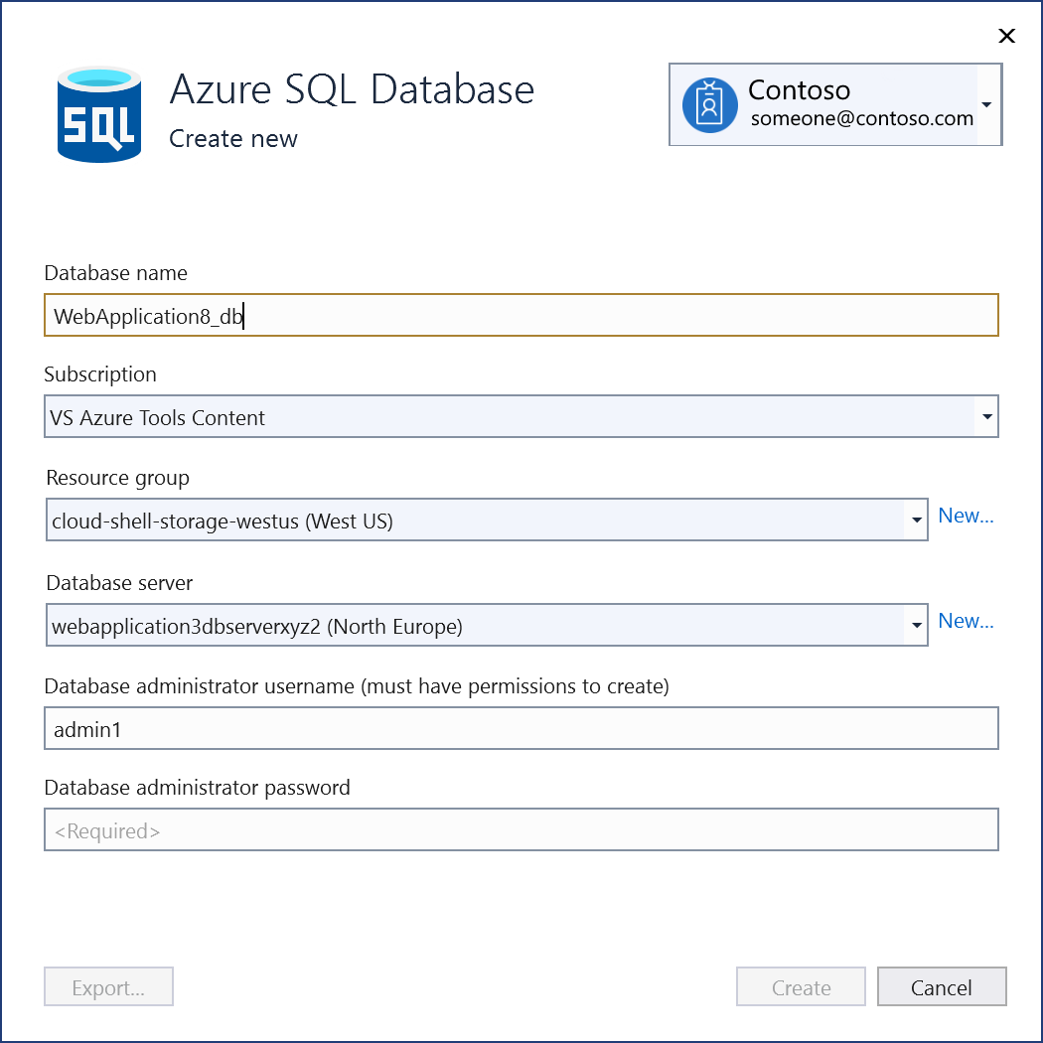Click the Create button

point(801,986)
